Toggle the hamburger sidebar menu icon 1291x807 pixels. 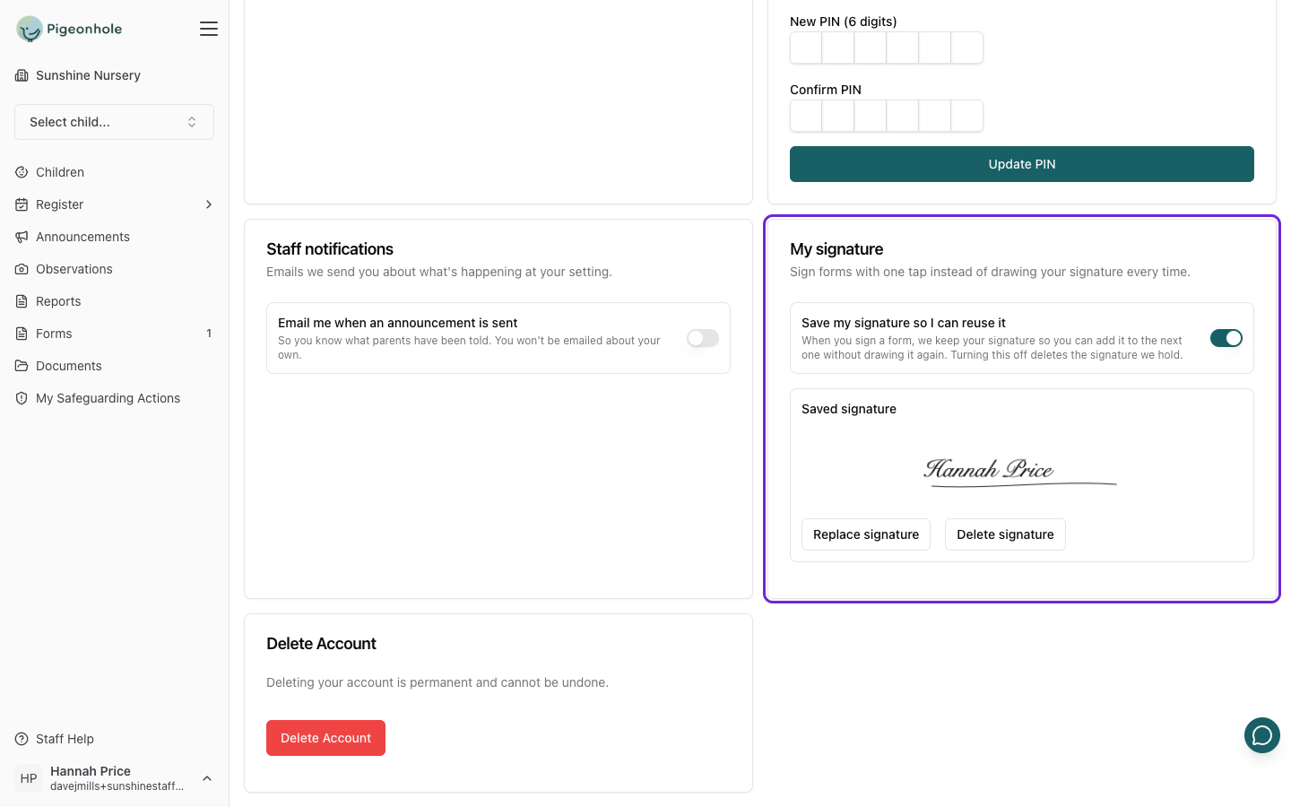[209, 29]
